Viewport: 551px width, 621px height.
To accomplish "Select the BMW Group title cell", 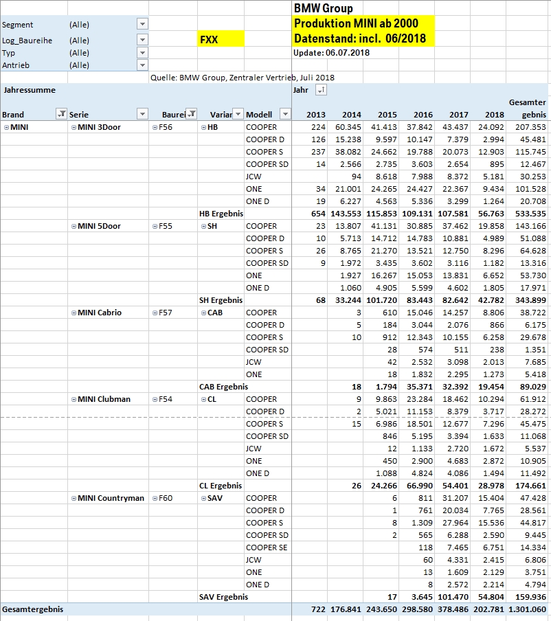I will pyautogui.click(x=323, y=8).
